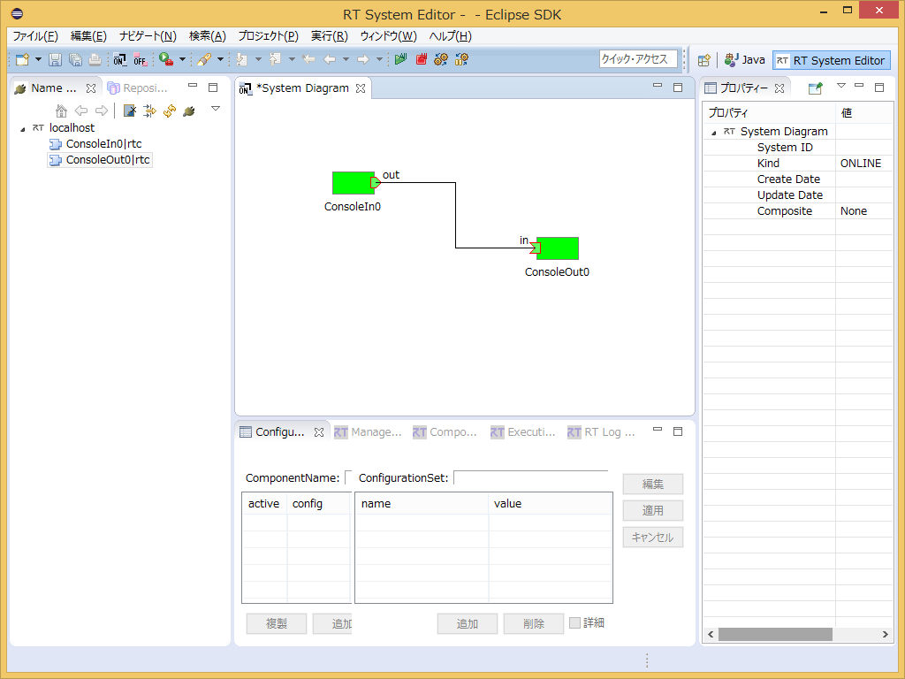Click the All Start gears icon
Image resolution: width=905 pixels, height=679 pixels.
(x=441, y=59)
